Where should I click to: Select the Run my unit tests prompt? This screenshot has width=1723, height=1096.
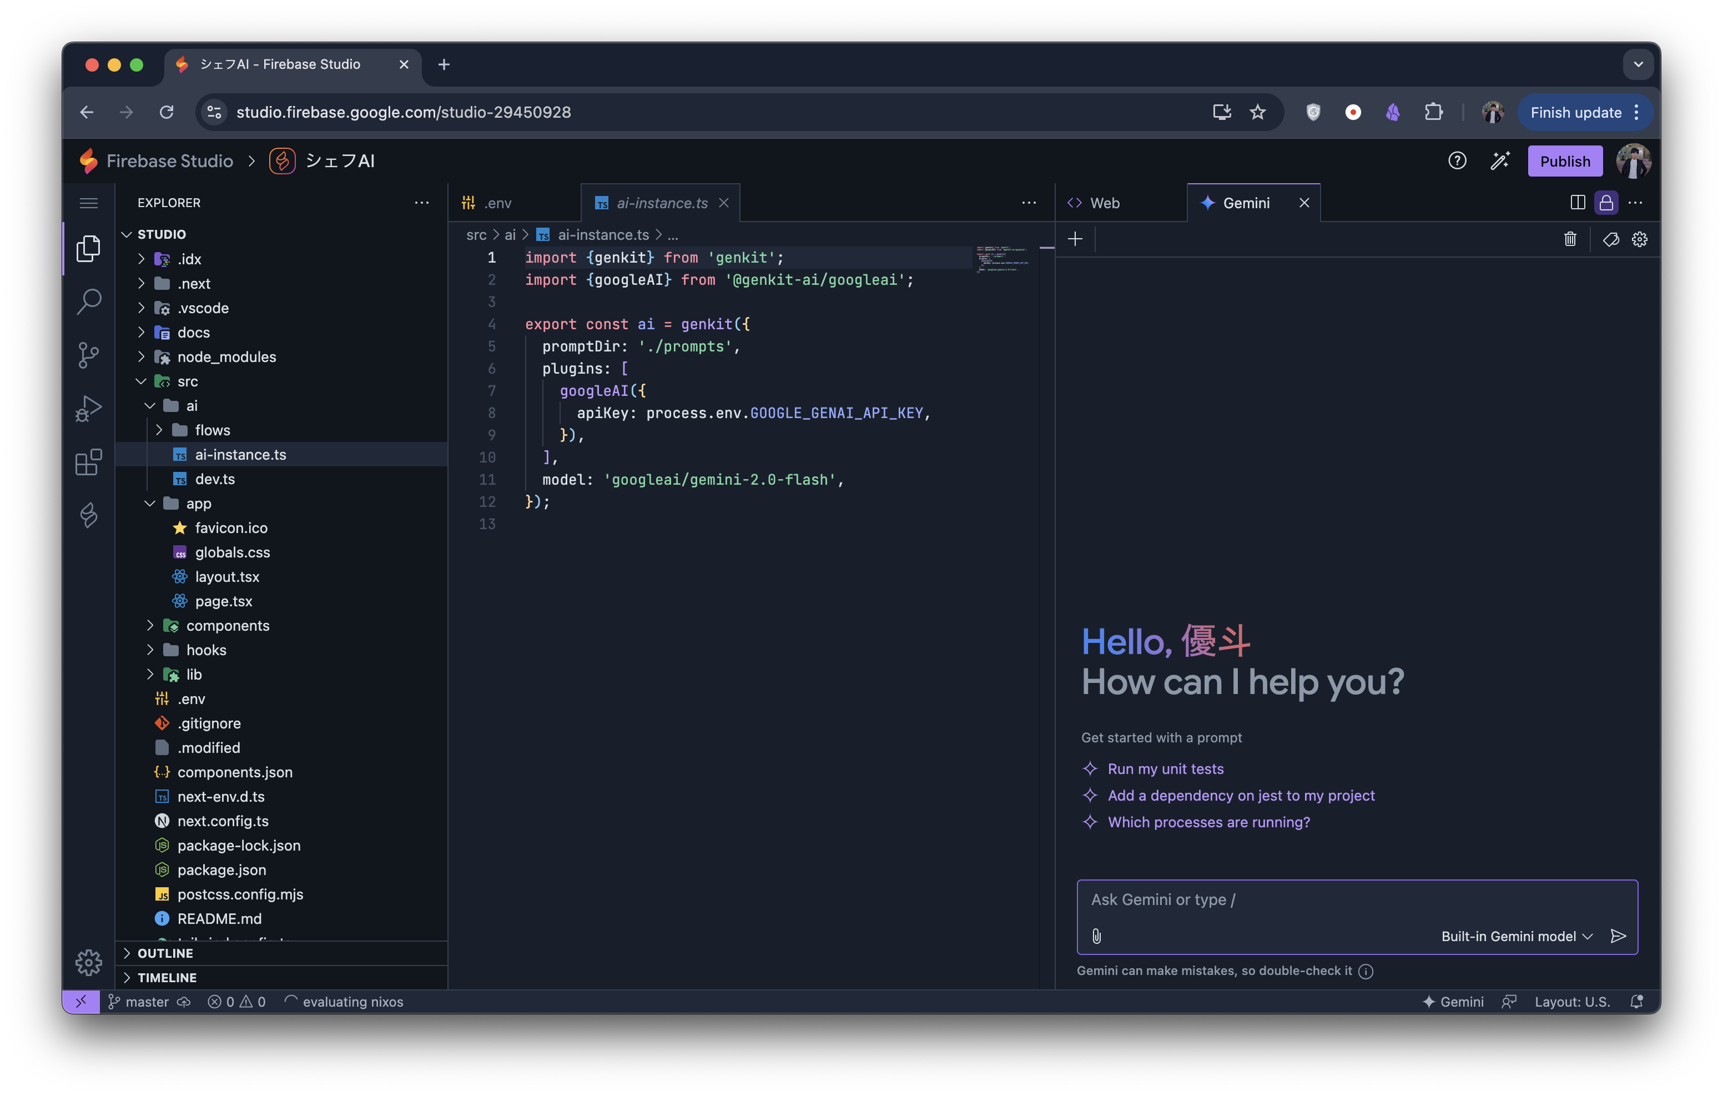(x=1165, y=768)
